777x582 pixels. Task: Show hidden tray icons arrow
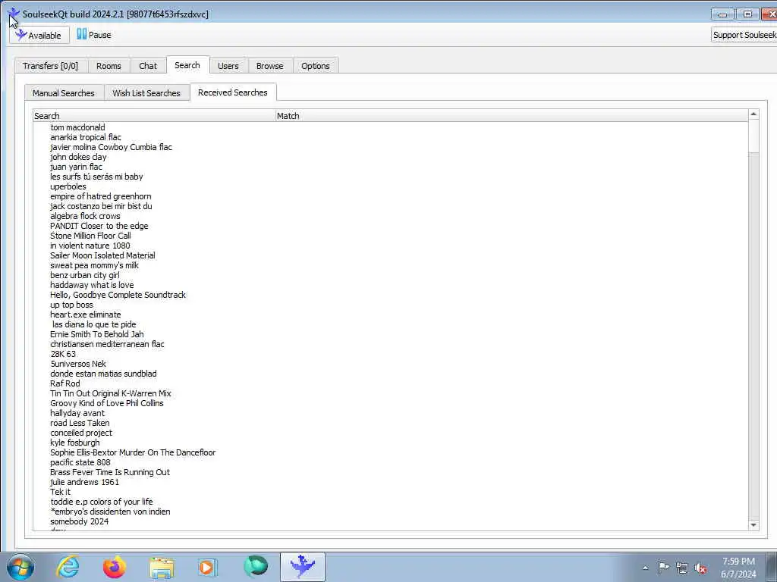[645, 568]
